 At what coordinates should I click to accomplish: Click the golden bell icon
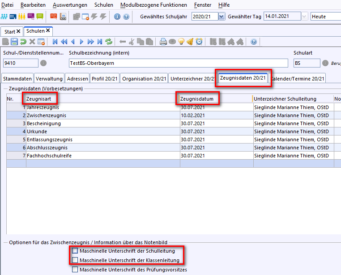coord(190,42)
